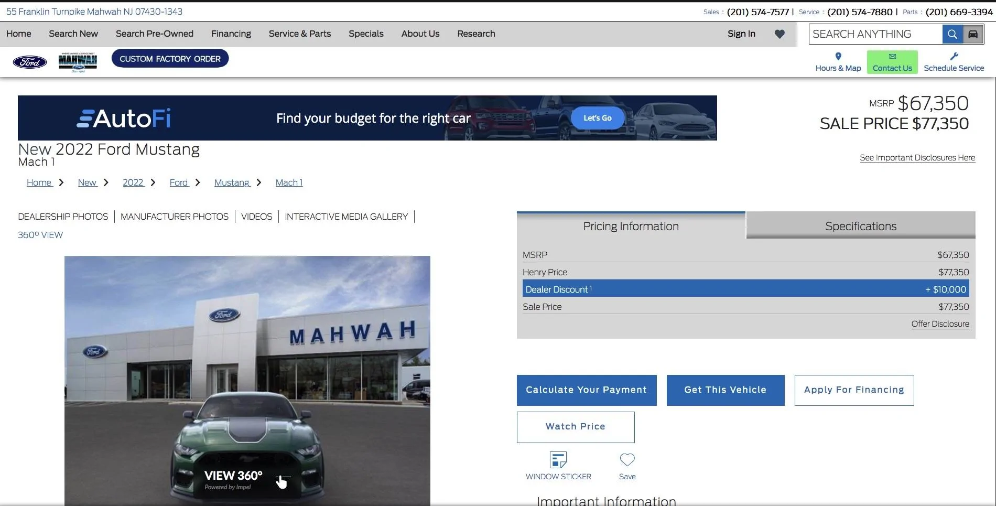Image resolution: width=996 pixels, height=506 pixels.
Task: Open the Search New menu
Action: (x=73, y=34)
